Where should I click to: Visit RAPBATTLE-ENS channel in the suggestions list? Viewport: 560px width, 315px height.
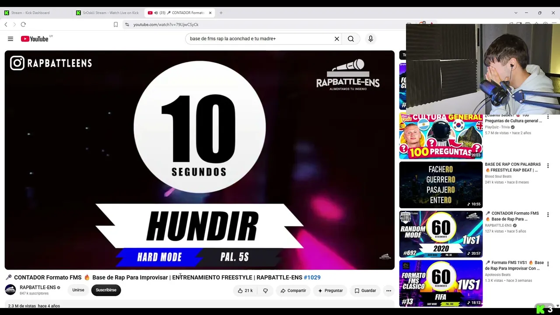tap(498, 225)
